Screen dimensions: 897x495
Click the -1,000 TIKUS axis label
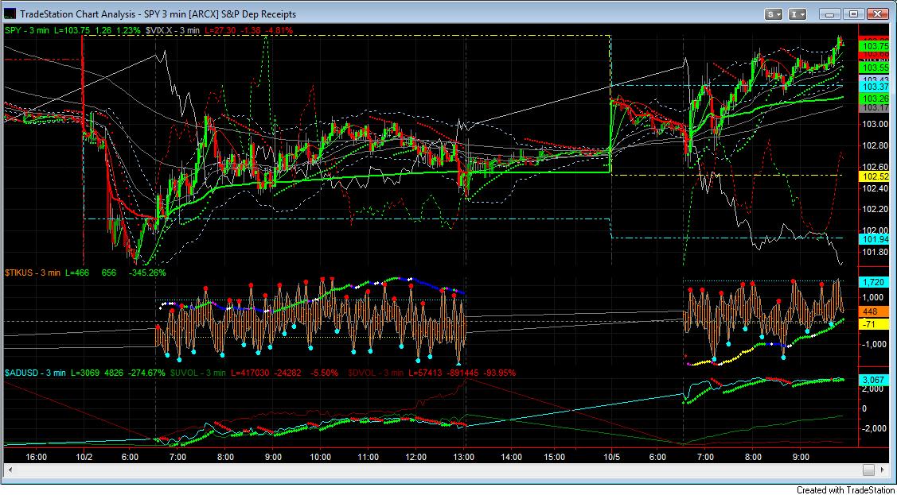[x=875, y=344]
